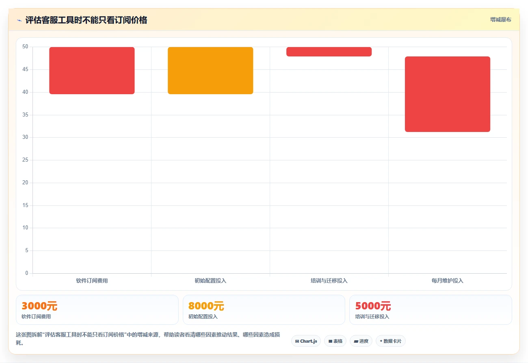
Task: Click the Chart.js tag chip
Action: pyautogui.click(x=306, y=341)
